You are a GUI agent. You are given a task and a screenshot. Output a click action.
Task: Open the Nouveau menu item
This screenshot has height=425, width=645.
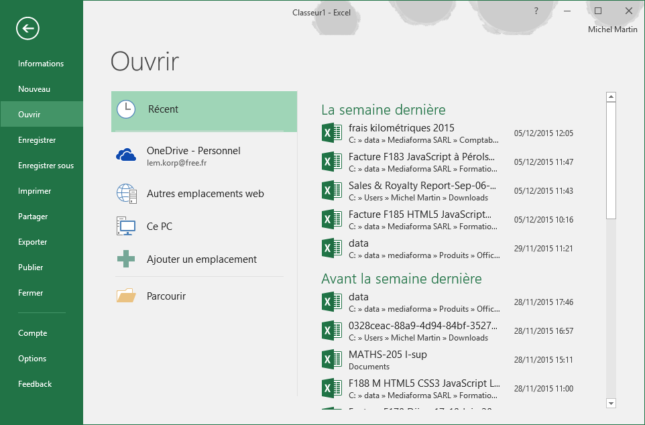(x=34, y=89)
